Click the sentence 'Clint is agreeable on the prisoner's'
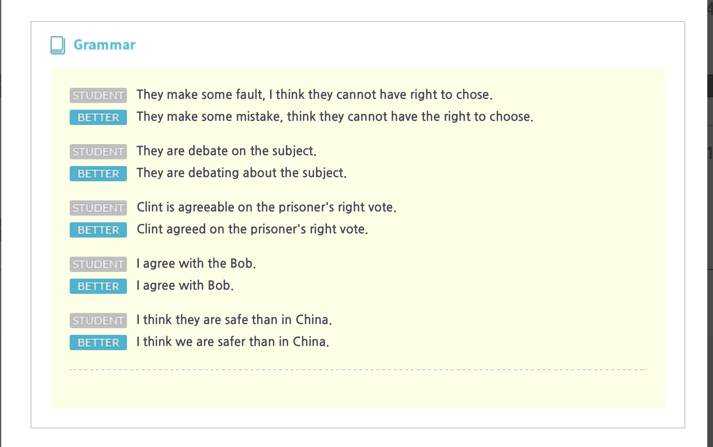Viewport: 713px width, 447px height. tap(266, 207)
